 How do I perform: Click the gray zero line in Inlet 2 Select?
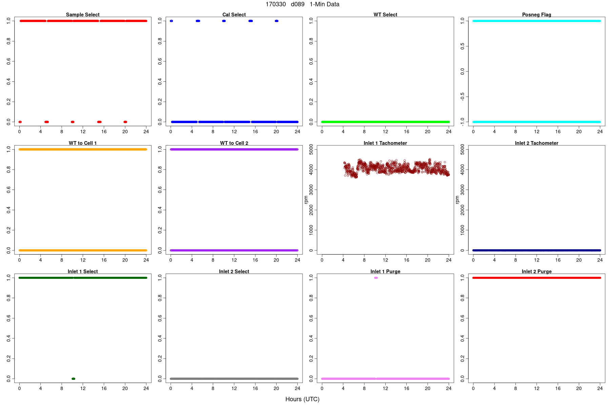click(x=234, y=379)
